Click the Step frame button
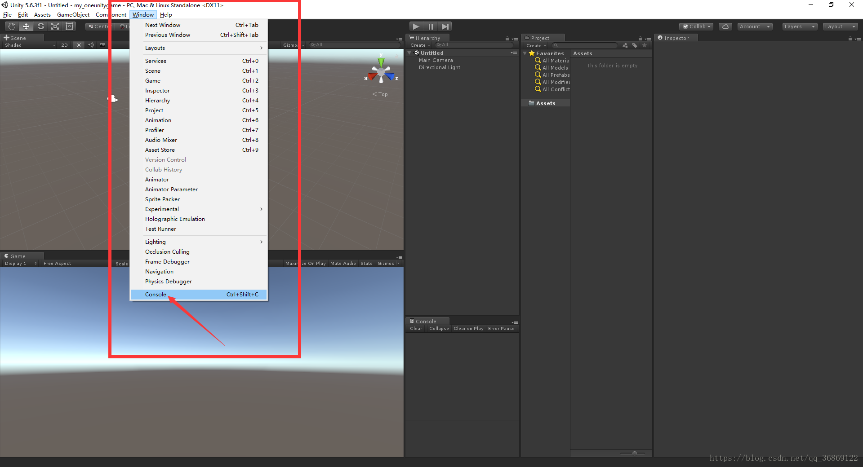 445,26
